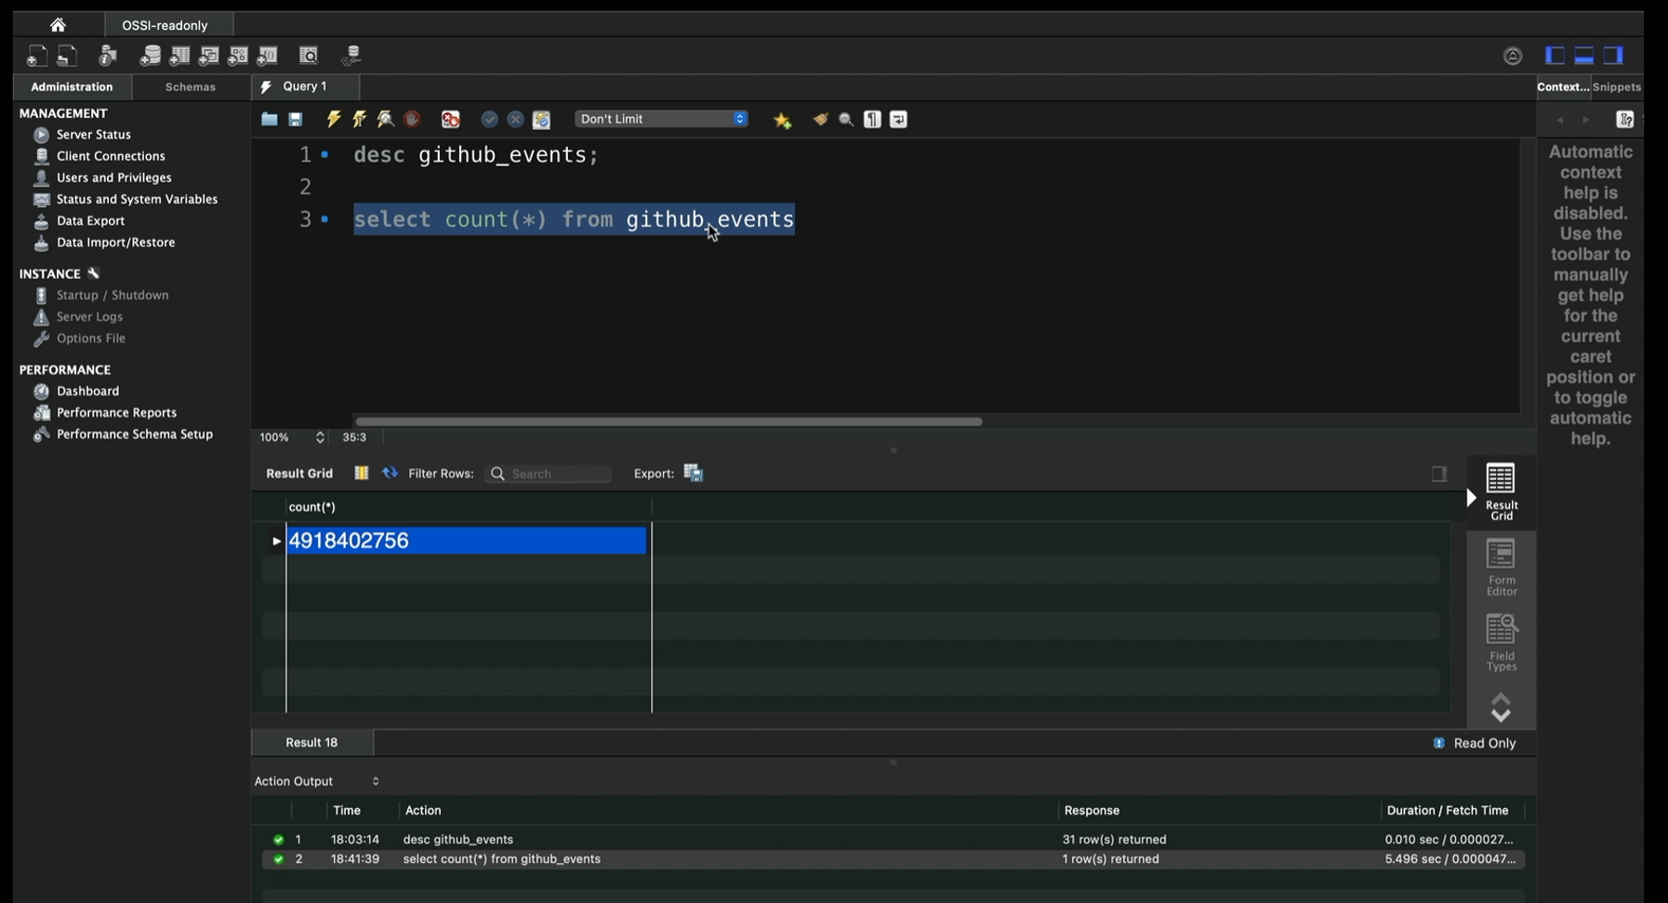
Task: Open the object inspector icon
Action: [x=108, y=56]
